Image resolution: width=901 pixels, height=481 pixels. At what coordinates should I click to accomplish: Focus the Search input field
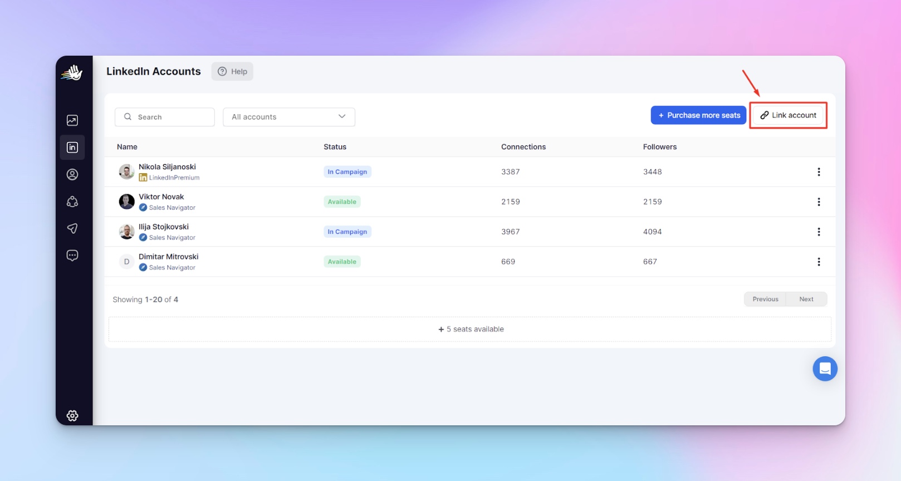pos(165,117)
